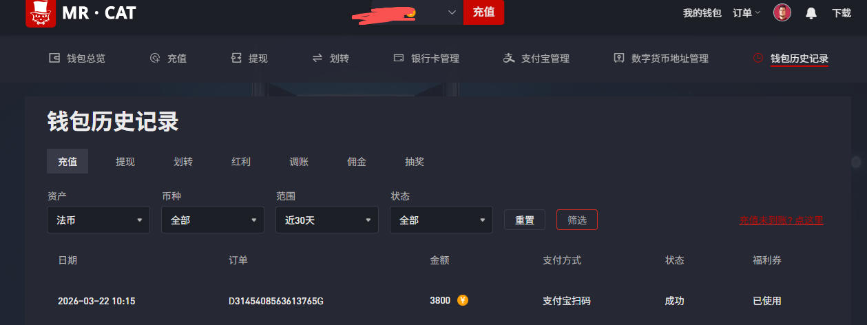Open the notification bell

[x=811, y=13]
